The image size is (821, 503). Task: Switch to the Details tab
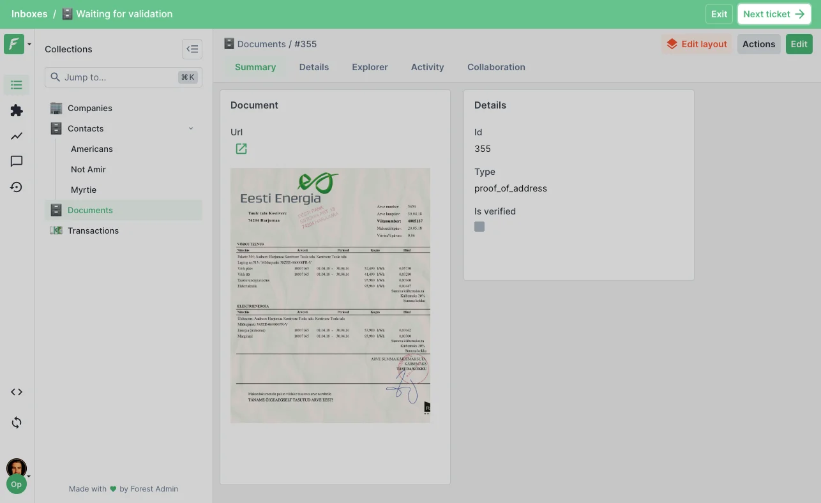[x=314, y=67]
